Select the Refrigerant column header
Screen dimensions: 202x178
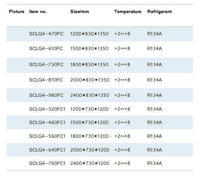(159, 11)
